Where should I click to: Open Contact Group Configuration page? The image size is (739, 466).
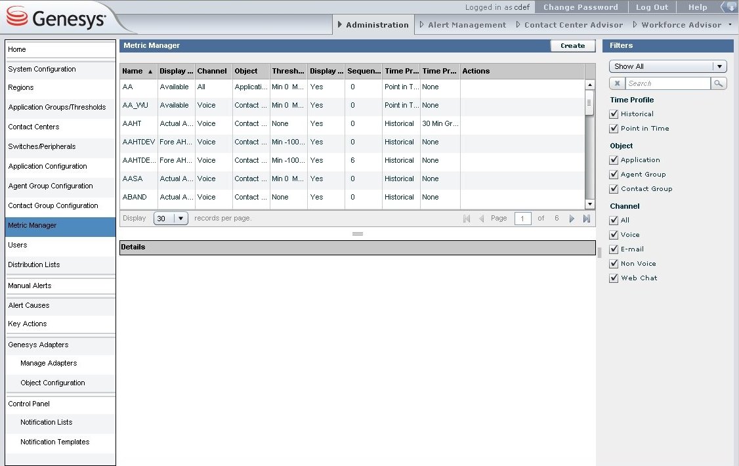(x=60, y=206)
